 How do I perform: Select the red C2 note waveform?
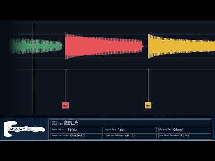point(104,46)
